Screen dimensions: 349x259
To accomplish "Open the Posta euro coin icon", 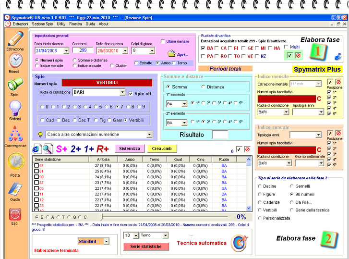I will pos(15,161).
